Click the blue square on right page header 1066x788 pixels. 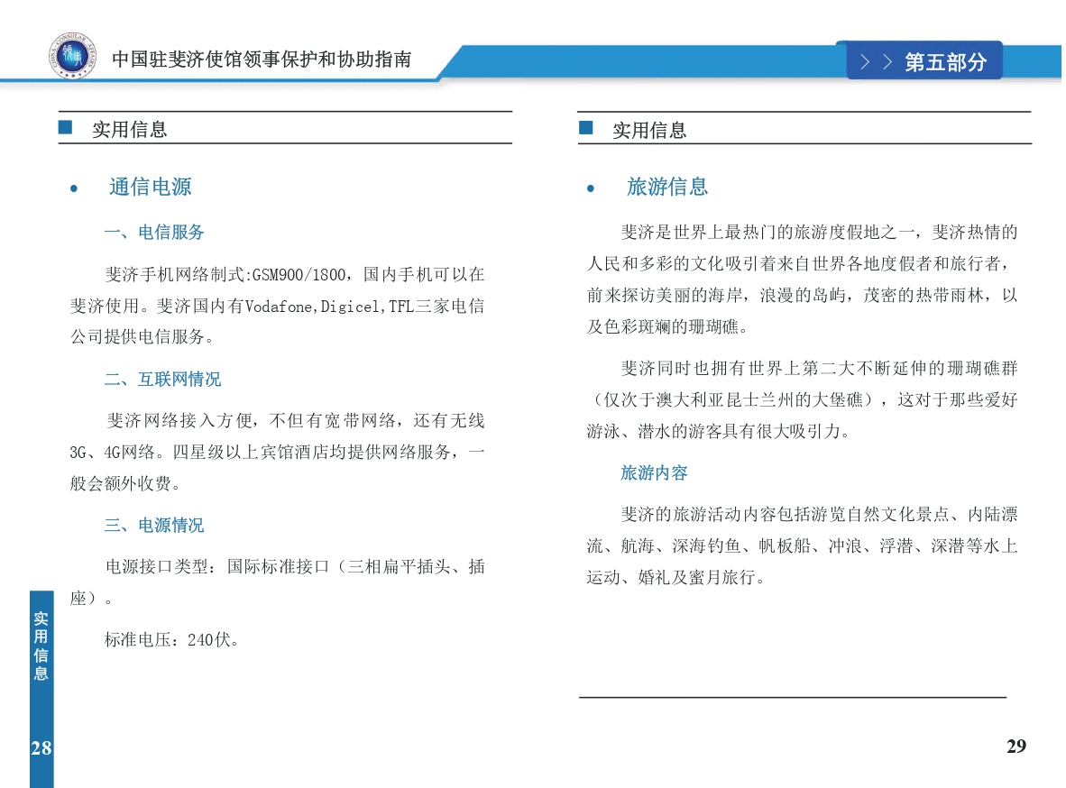click(586, 128)
